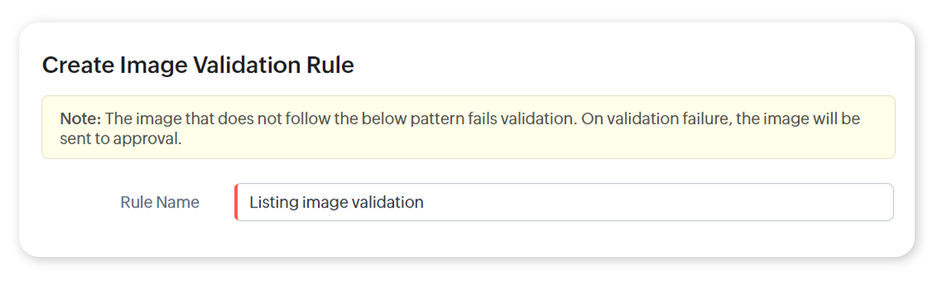Place cursor after 'validation' in Rule Name field
Image resolution: width=934 pixels, height=286 pixels.
[x=424, y=202]
